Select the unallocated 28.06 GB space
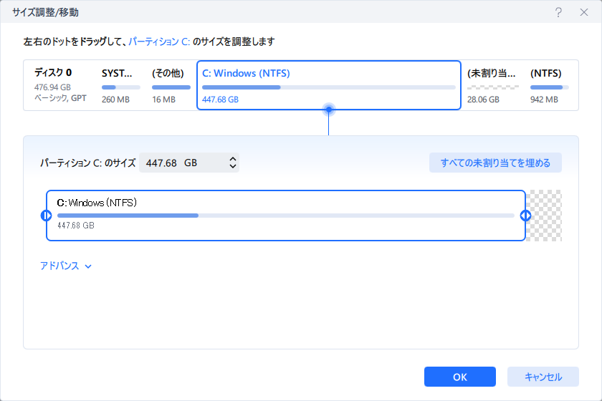 492,86
